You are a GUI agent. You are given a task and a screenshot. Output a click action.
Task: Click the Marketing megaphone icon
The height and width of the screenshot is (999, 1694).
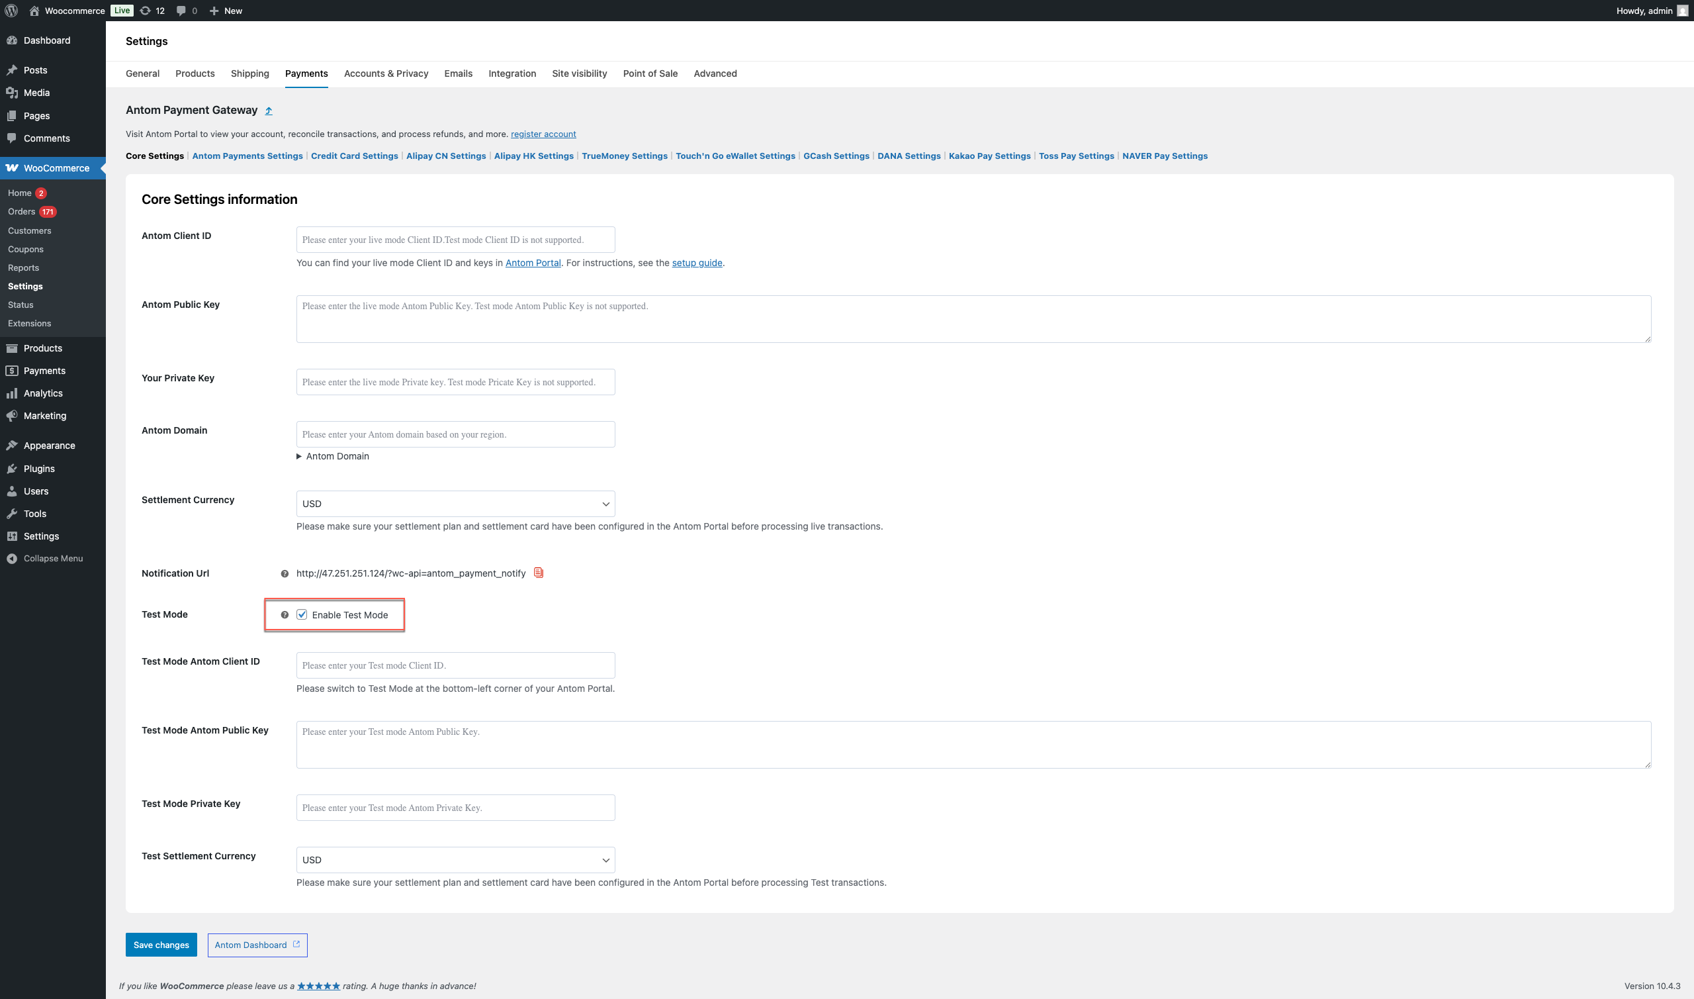click(x=12, y=416)
